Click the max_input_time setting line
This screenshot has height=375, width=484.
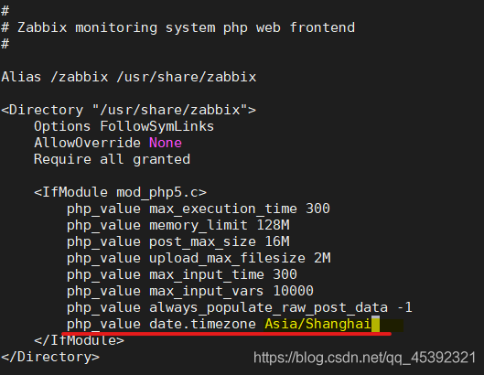182,274
